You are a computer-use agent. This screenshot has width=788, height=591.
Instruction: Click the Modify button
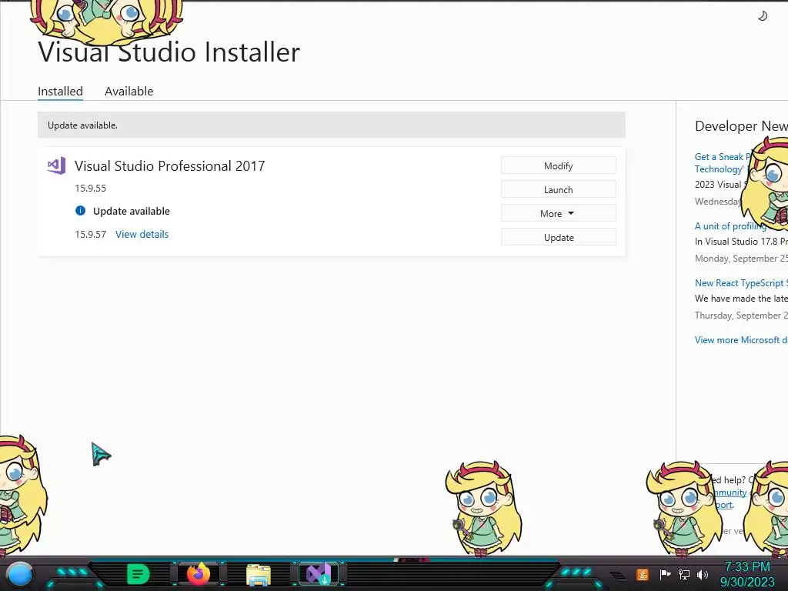[559, 166]
